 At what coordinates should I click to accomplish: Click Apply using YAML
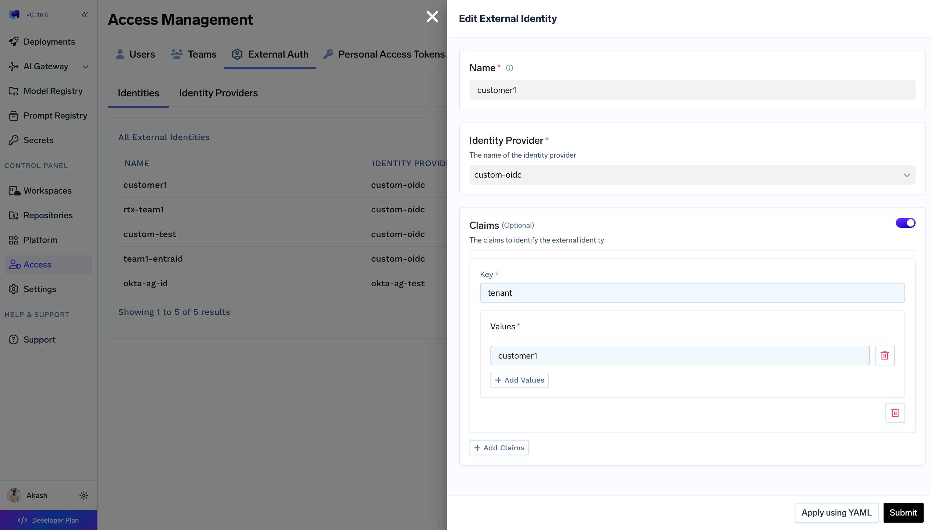tap(836, 512)
